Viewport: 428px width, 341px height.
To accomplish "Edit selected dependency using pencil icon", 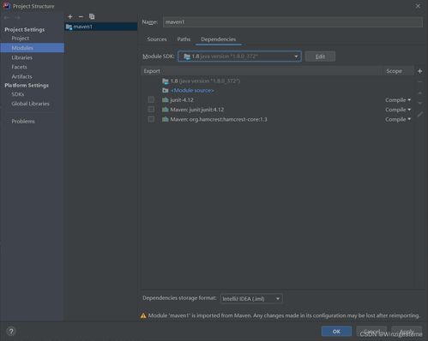I will [x=419, y=114].
